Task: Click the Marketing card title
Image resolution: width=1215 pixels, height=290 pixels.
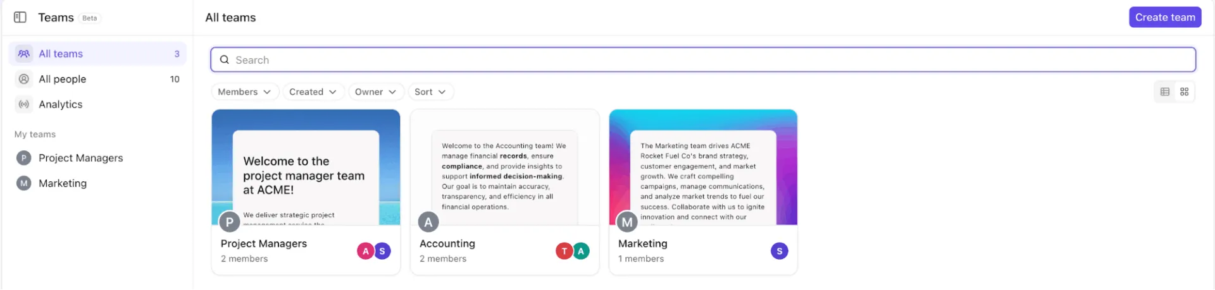Action: pos(643,243)
